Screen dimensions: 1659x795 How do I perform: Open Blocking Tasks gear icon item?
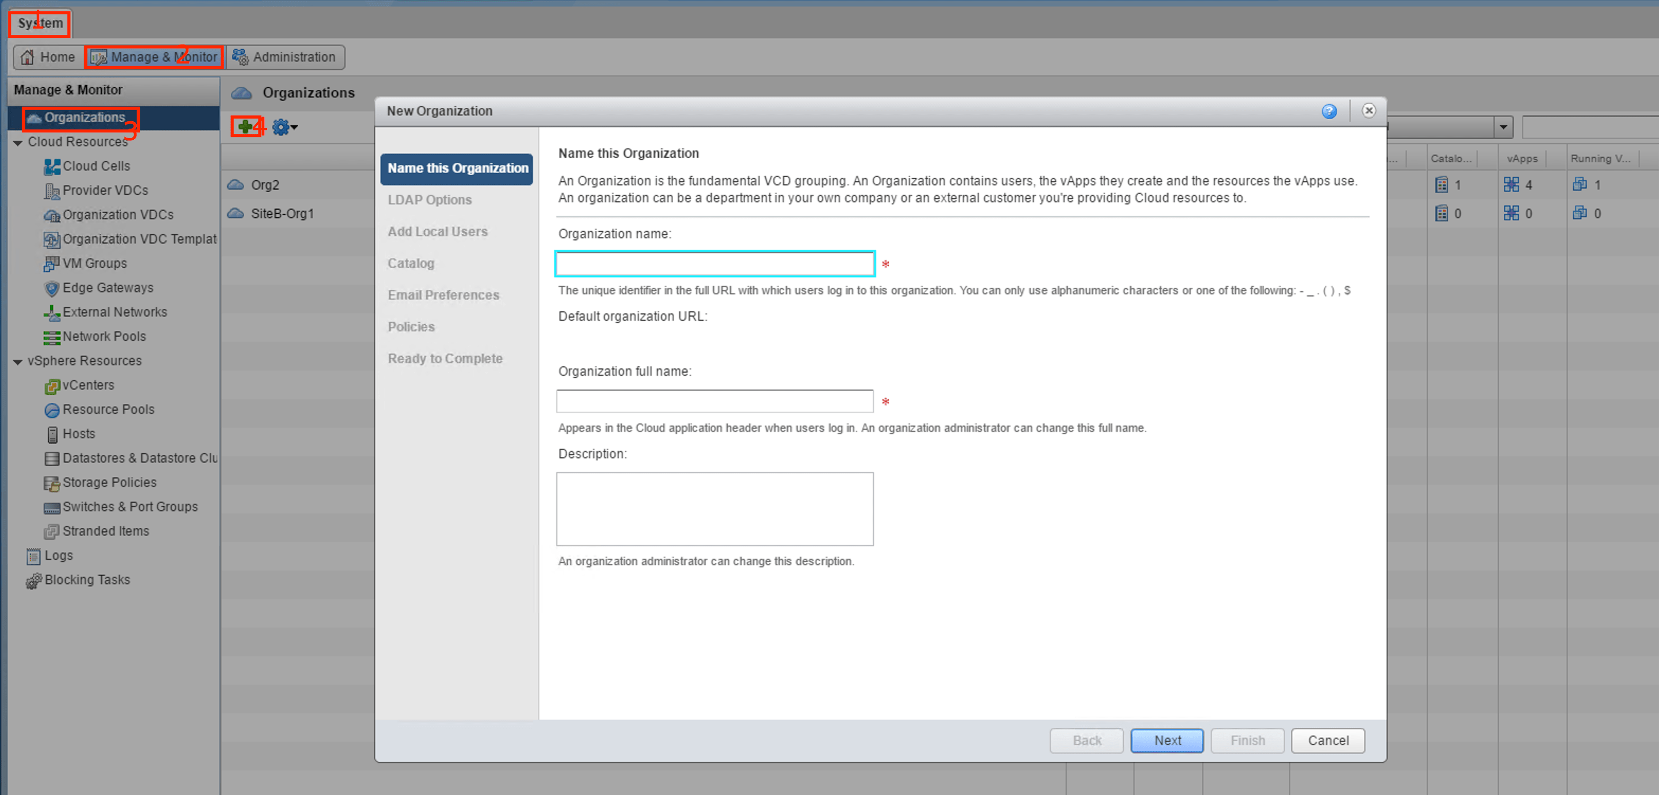33,581
